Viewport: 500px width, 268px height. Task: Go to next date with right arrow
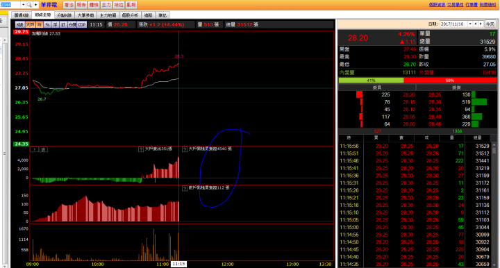click(x=481, y=24)
